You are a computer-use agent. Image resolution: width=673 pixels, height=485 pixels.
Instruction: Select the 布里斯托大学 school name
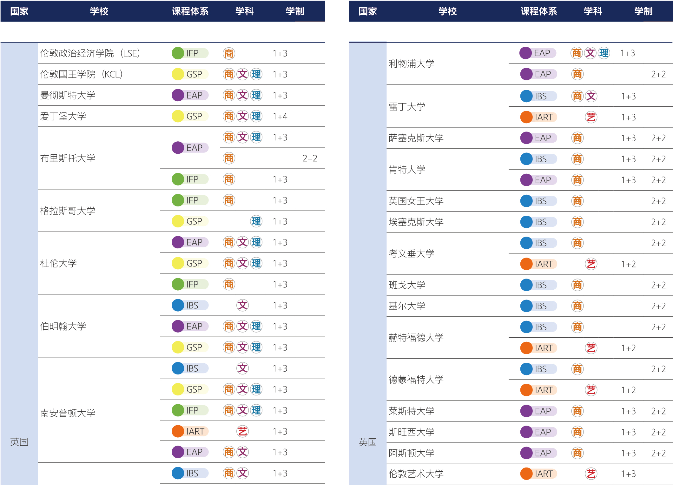click(68, 158)
